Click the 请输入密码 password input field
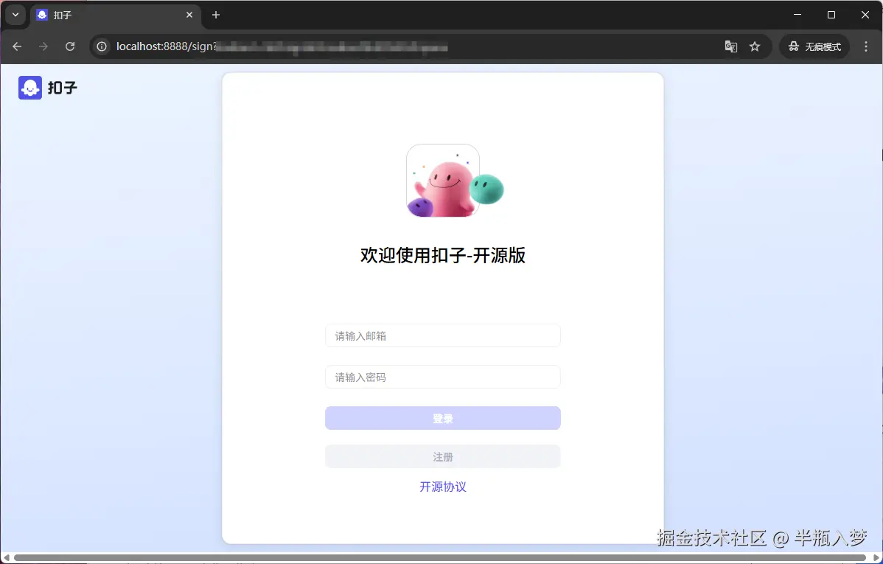Viewport: 883px width, 564px height. 442,377
